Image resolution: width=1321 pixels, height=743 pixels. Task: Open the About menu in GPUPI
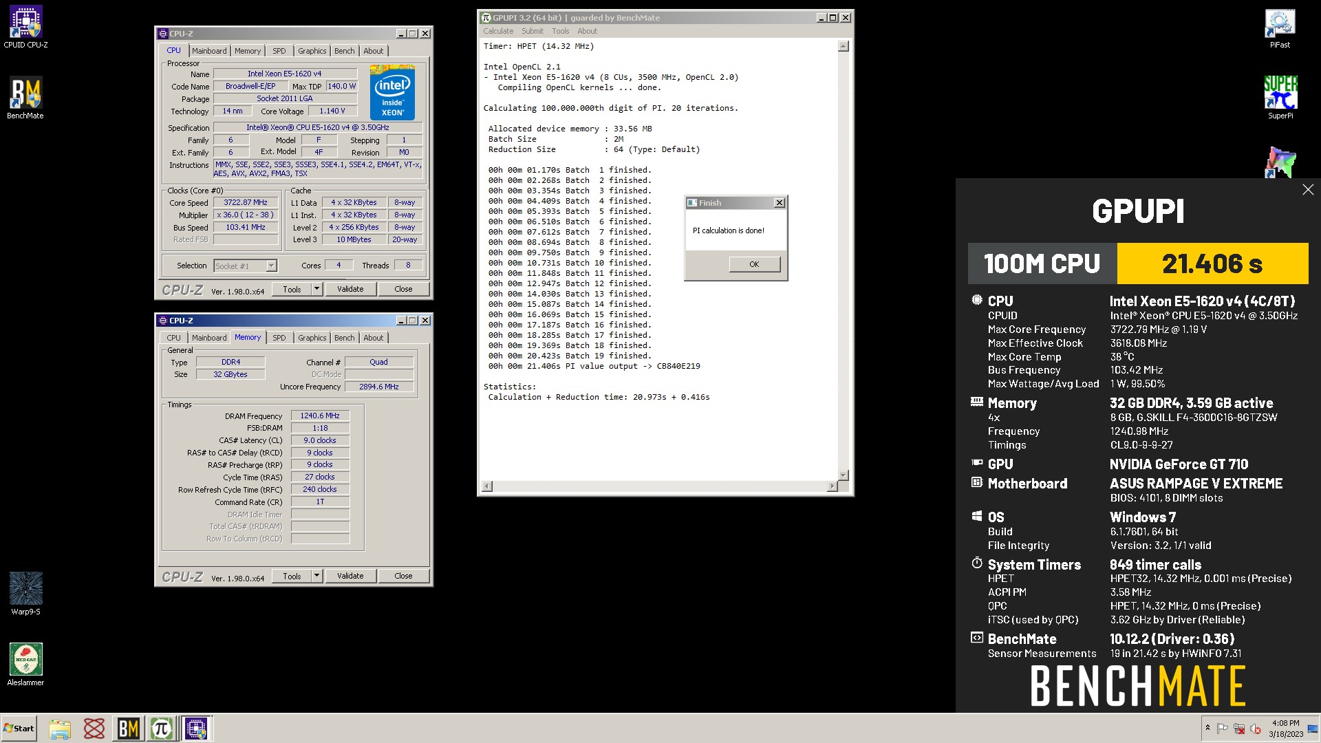(x=588, y=31)
